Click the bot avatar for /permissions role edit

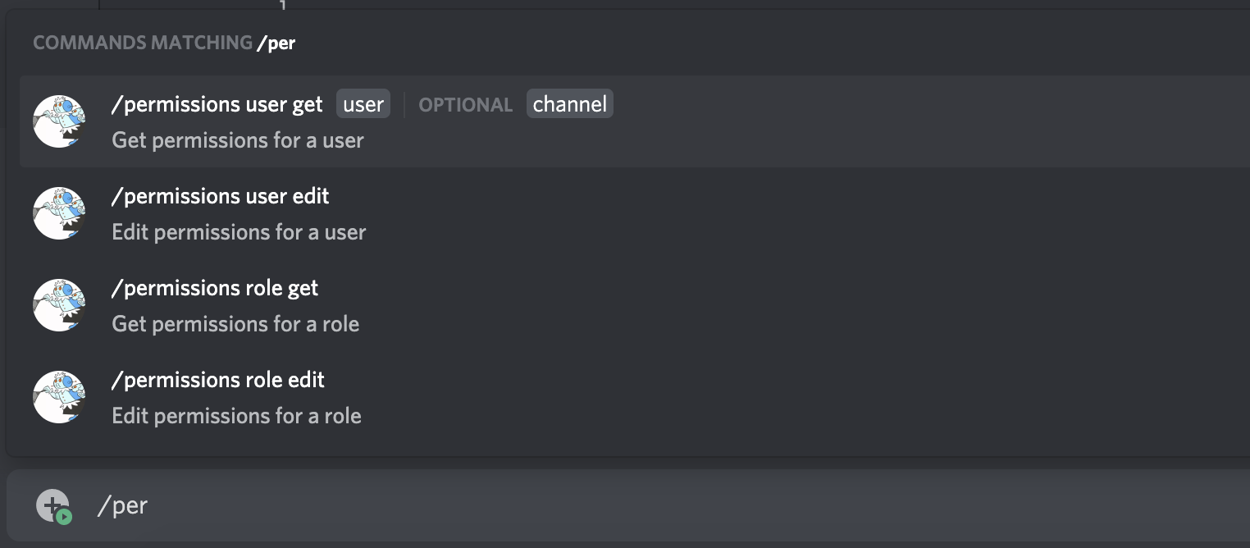point(58,396)
